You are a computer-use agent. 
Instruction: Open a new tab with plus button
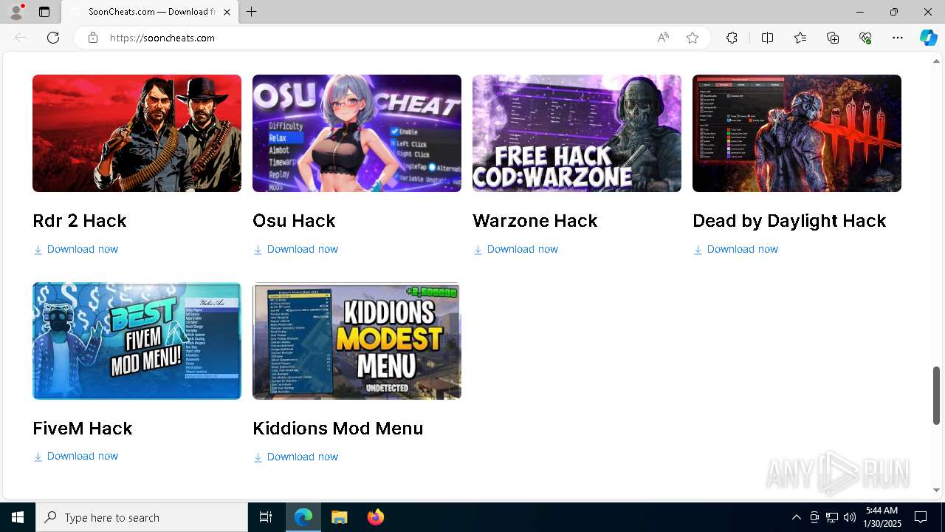[x=252, y=12]
